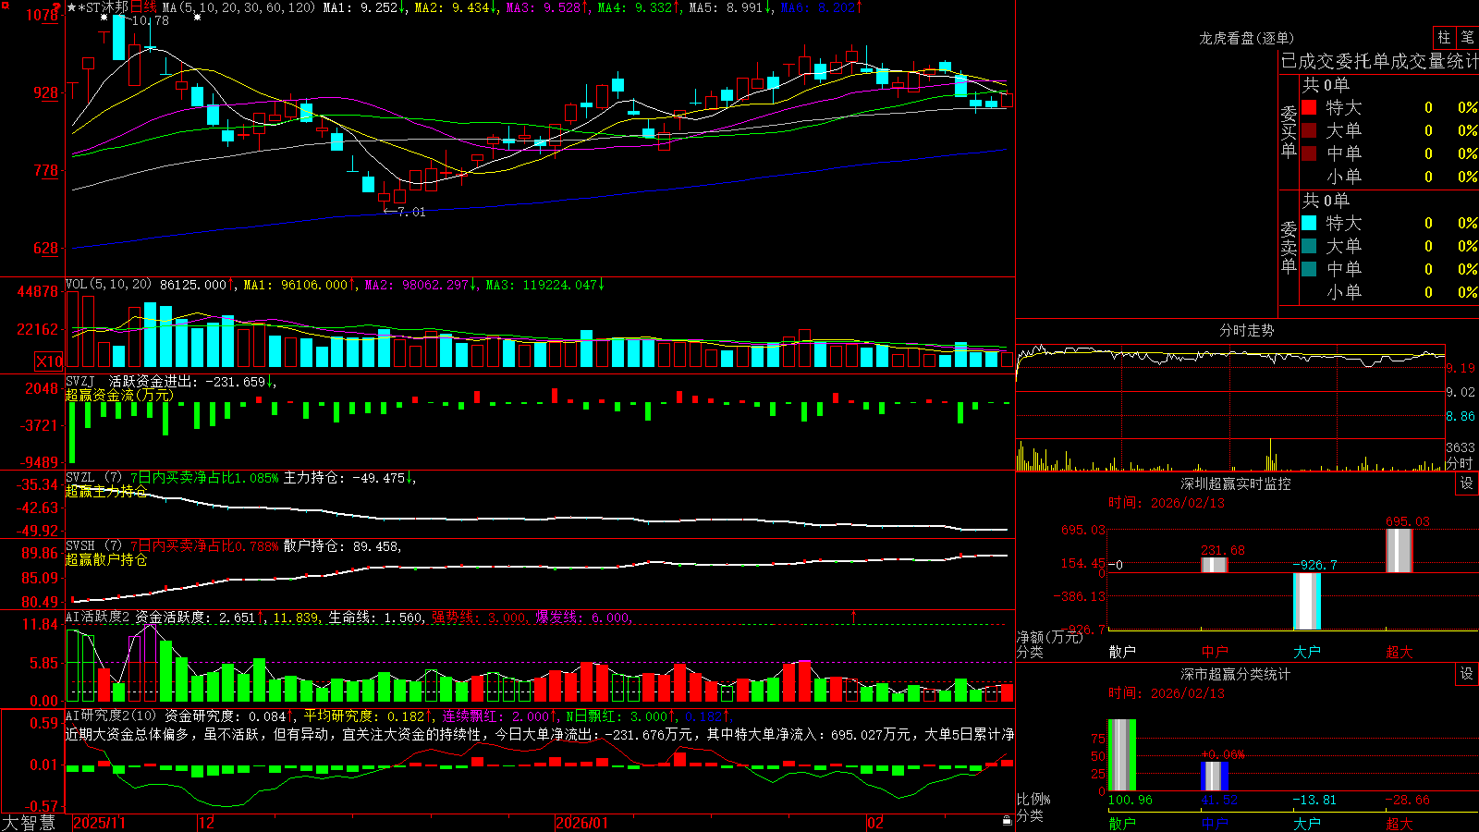Click the 大智慧 logo at bottom-left
This screenshot has height=832, width=1479.
[29, 823]
